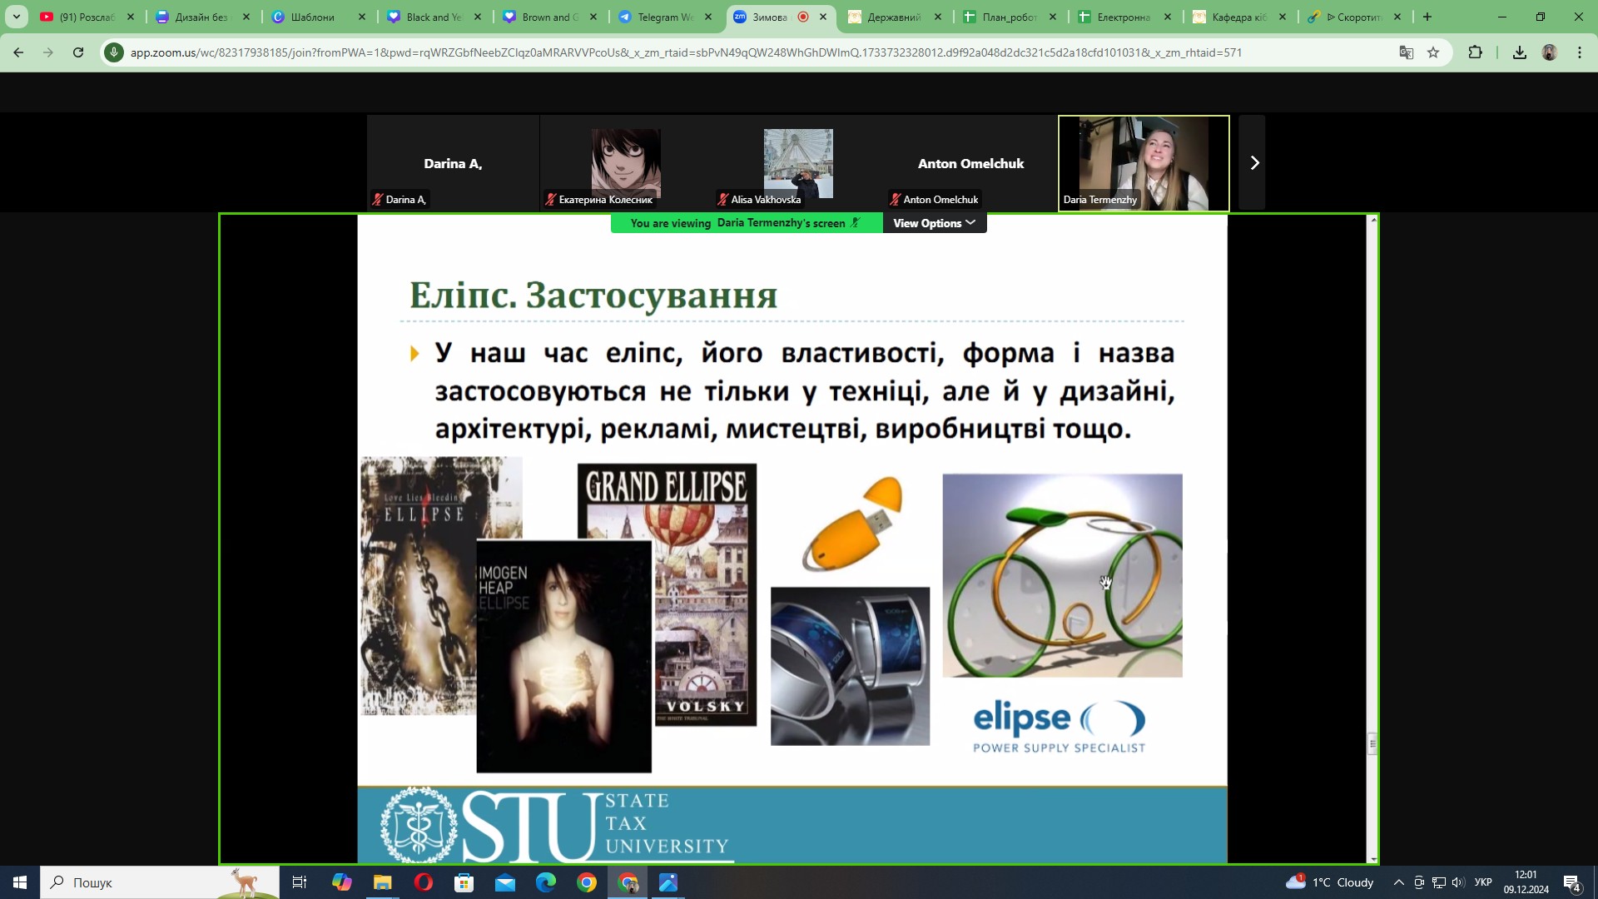The height and width of the screenshot is (899, 1598).
Task: Close the Telegram Web tab
Action: click(x=707, y=17)
